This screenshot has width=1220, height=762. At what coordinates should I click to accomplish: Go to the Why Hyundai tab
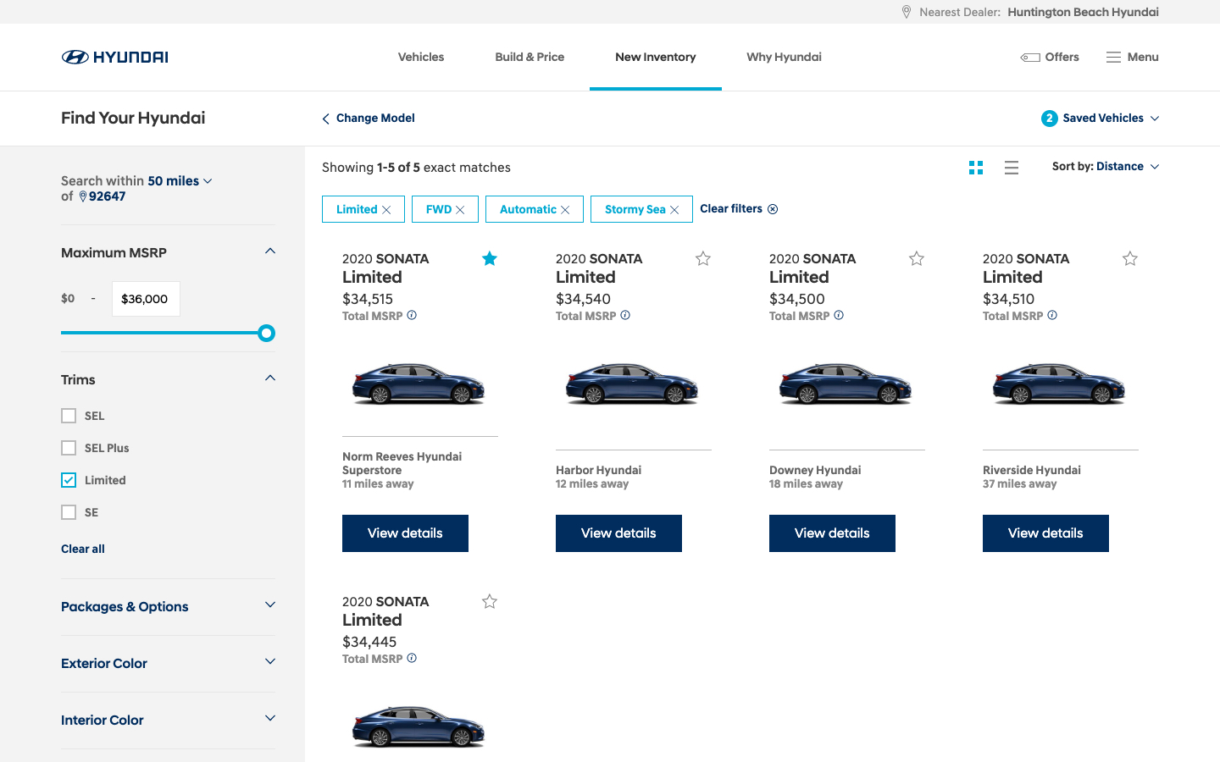tap(784, 57)
